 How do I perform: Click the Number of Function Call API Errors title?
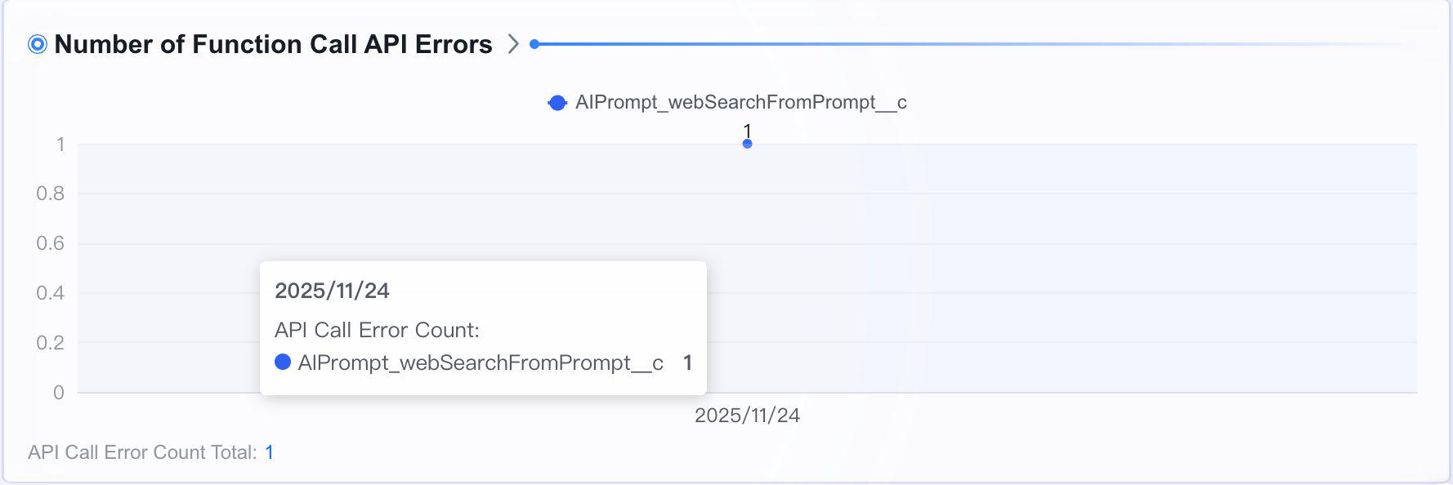273,44
